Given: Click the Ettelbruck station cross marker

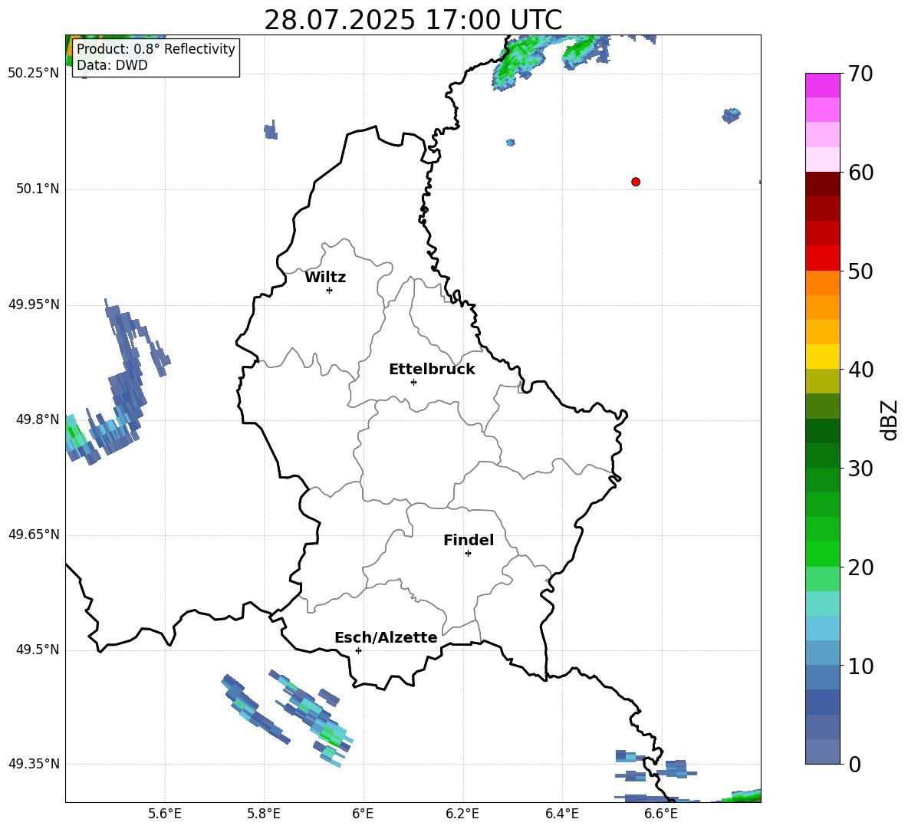Looking at the screenshot, I should pos(413,382).
